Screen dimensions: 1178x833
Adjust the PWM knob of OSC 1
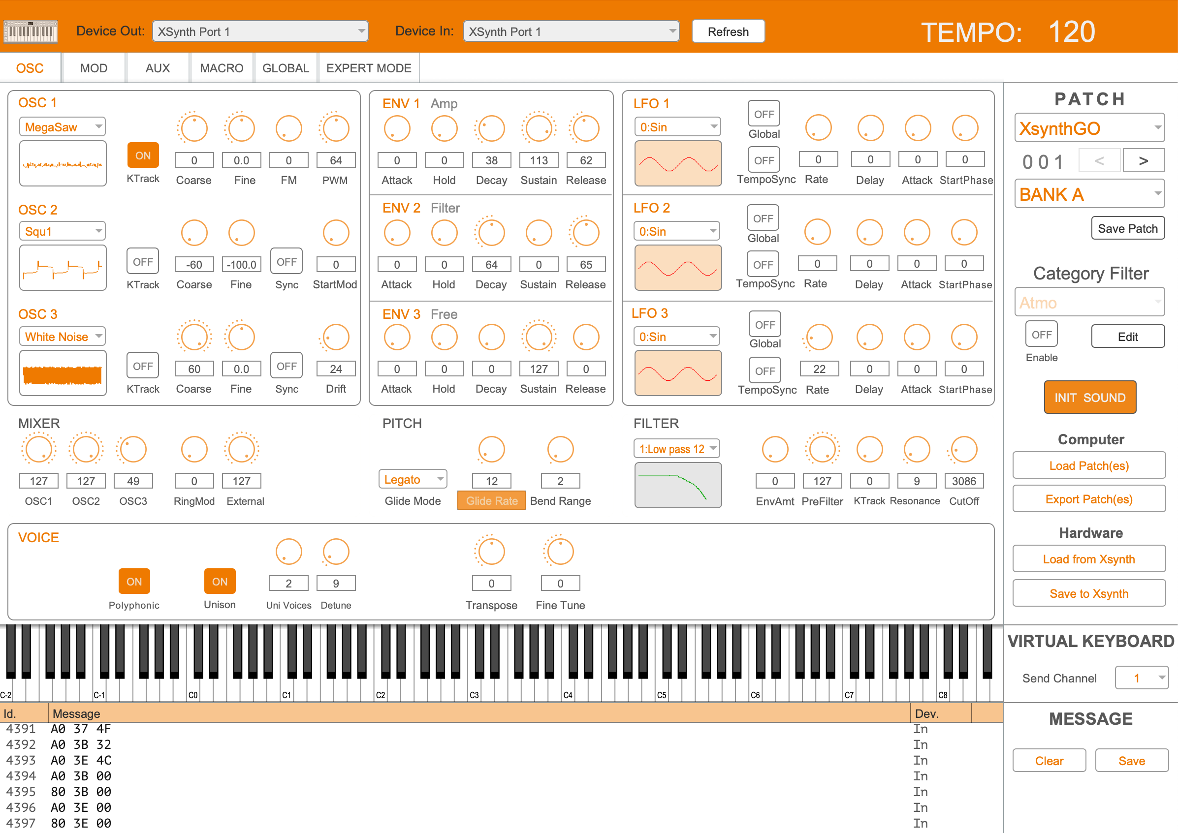pyautogui.click(x=335, y=128)
